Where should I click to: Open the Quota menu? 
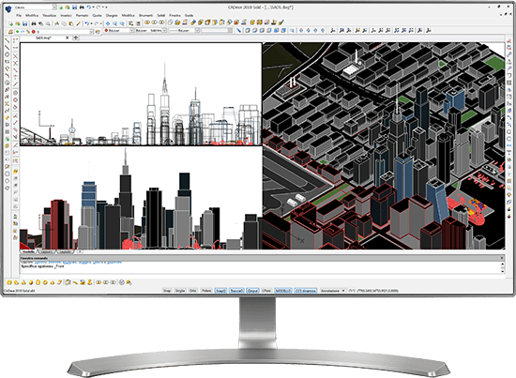(x=97, y=15)
